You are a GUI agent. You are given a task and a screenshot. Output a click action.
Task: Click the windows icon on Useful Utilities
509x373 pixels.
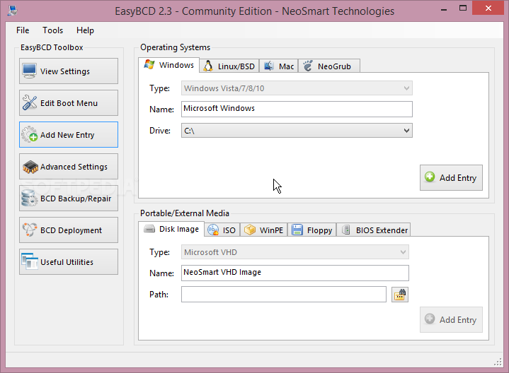[x=30, y=261]
